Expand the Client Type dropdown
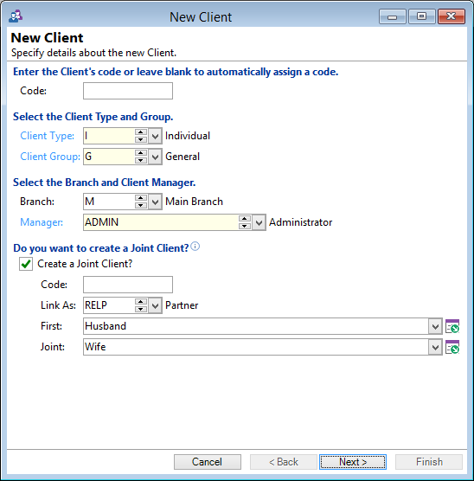The image size is (474, 481). click(x=155, y=136)
